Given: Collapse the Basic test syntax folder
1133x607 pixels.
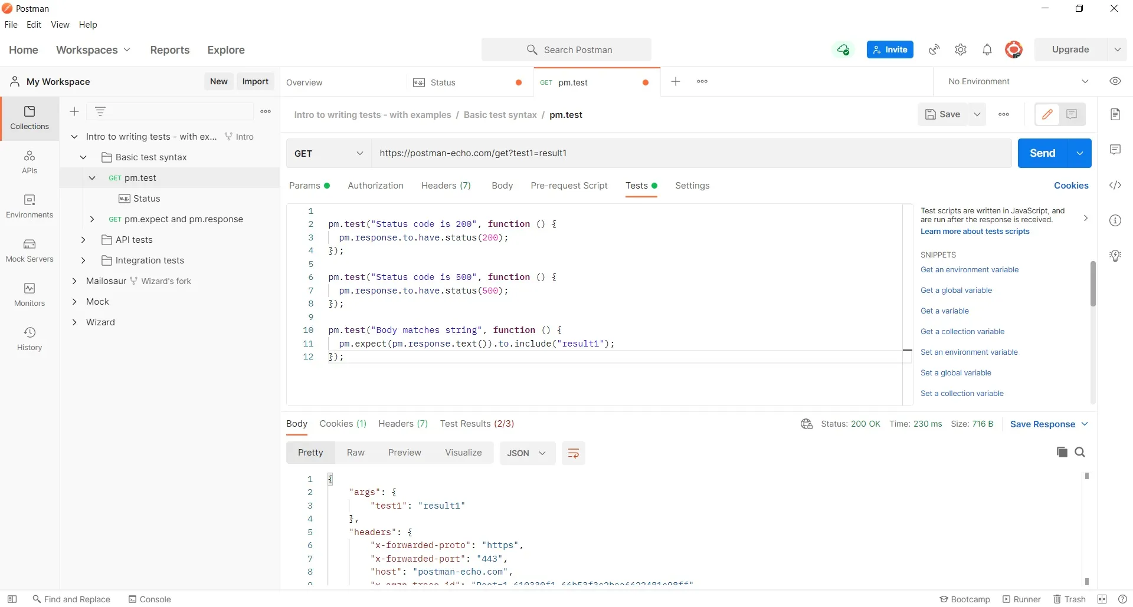Looking at the screenshot, I should pos(83,157).
